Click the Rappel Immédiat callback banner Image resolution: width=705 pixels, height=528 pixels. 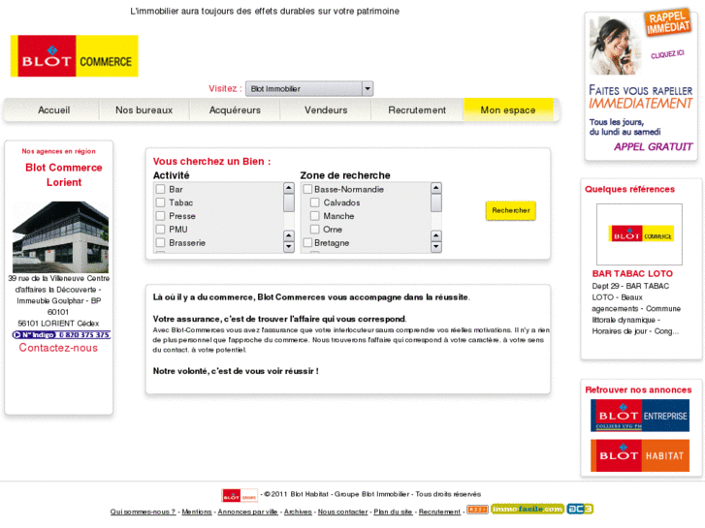click(x=641, y=85)
